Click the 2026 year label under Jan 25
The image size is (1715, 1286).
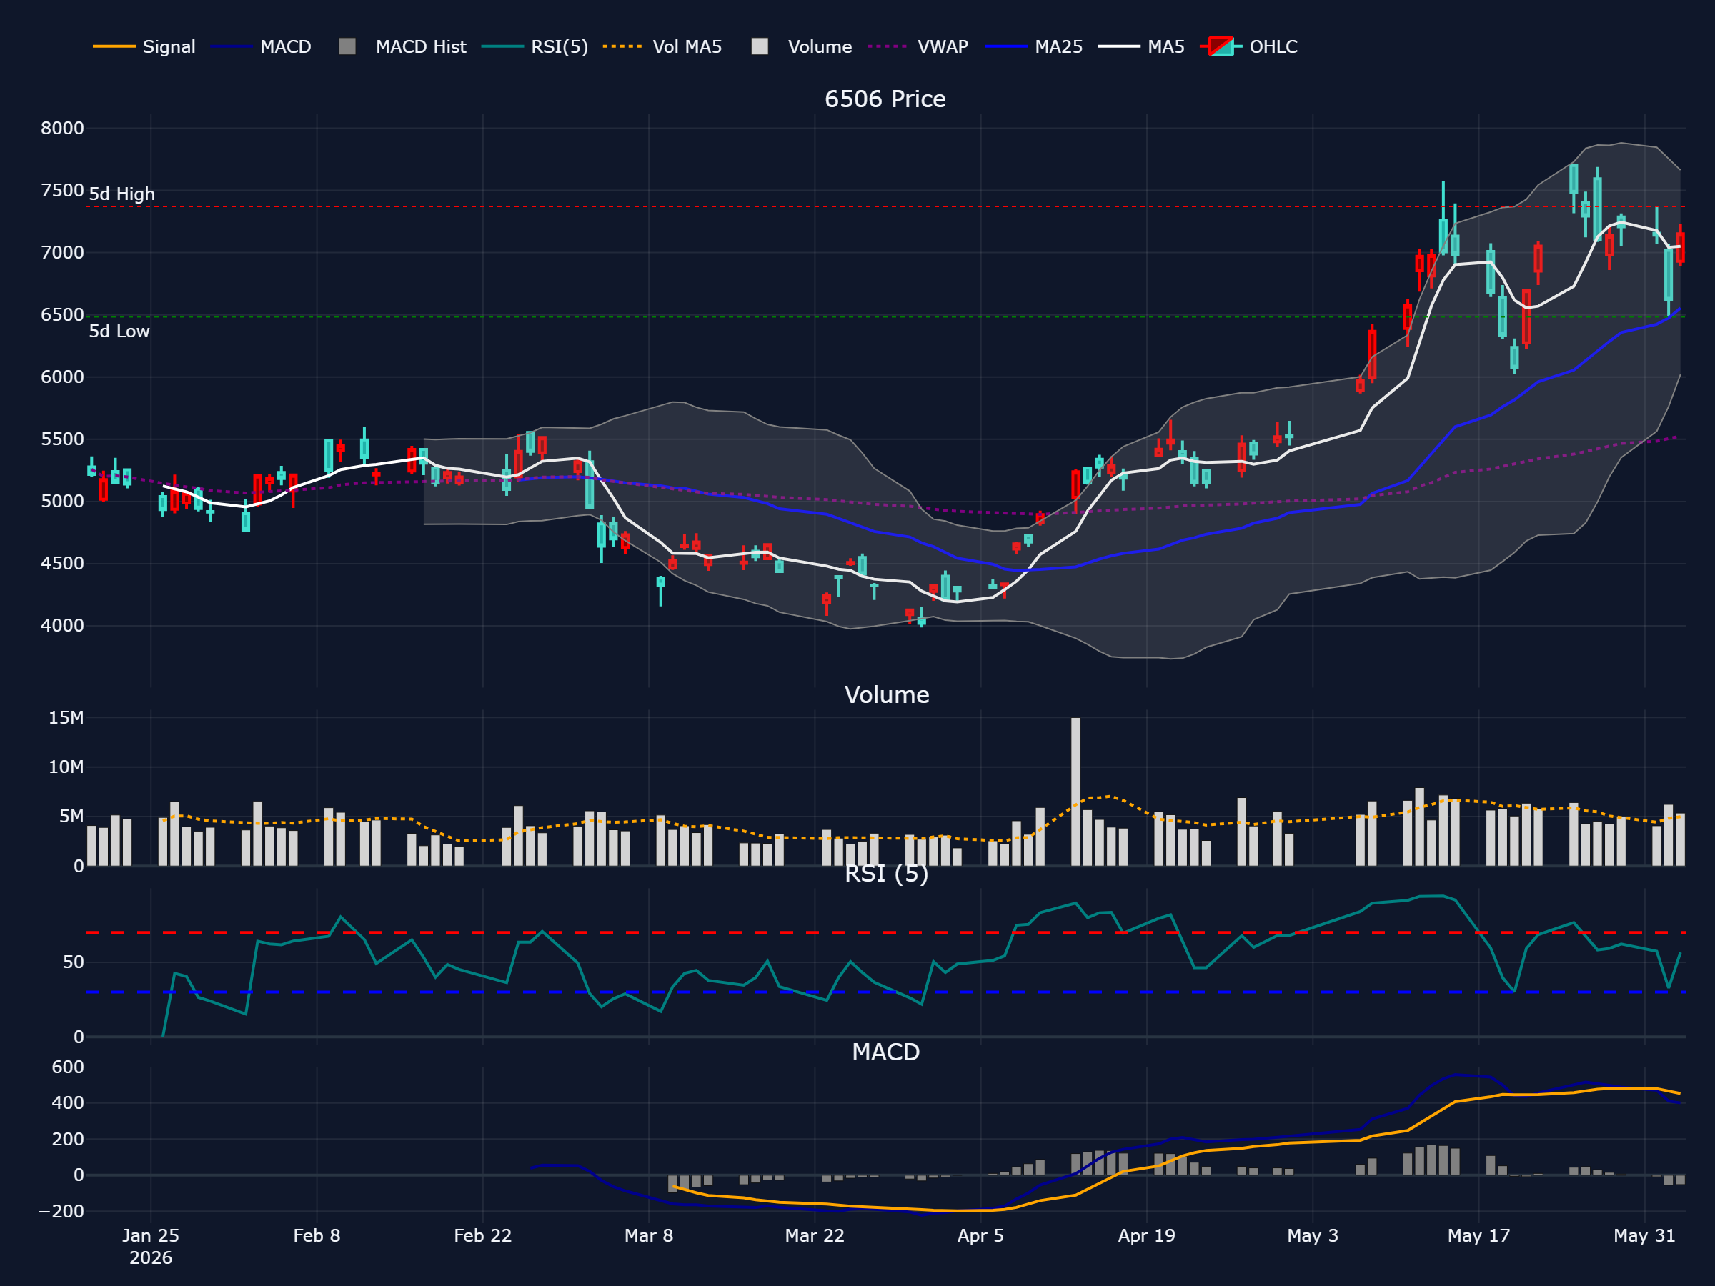point(150,1258)
